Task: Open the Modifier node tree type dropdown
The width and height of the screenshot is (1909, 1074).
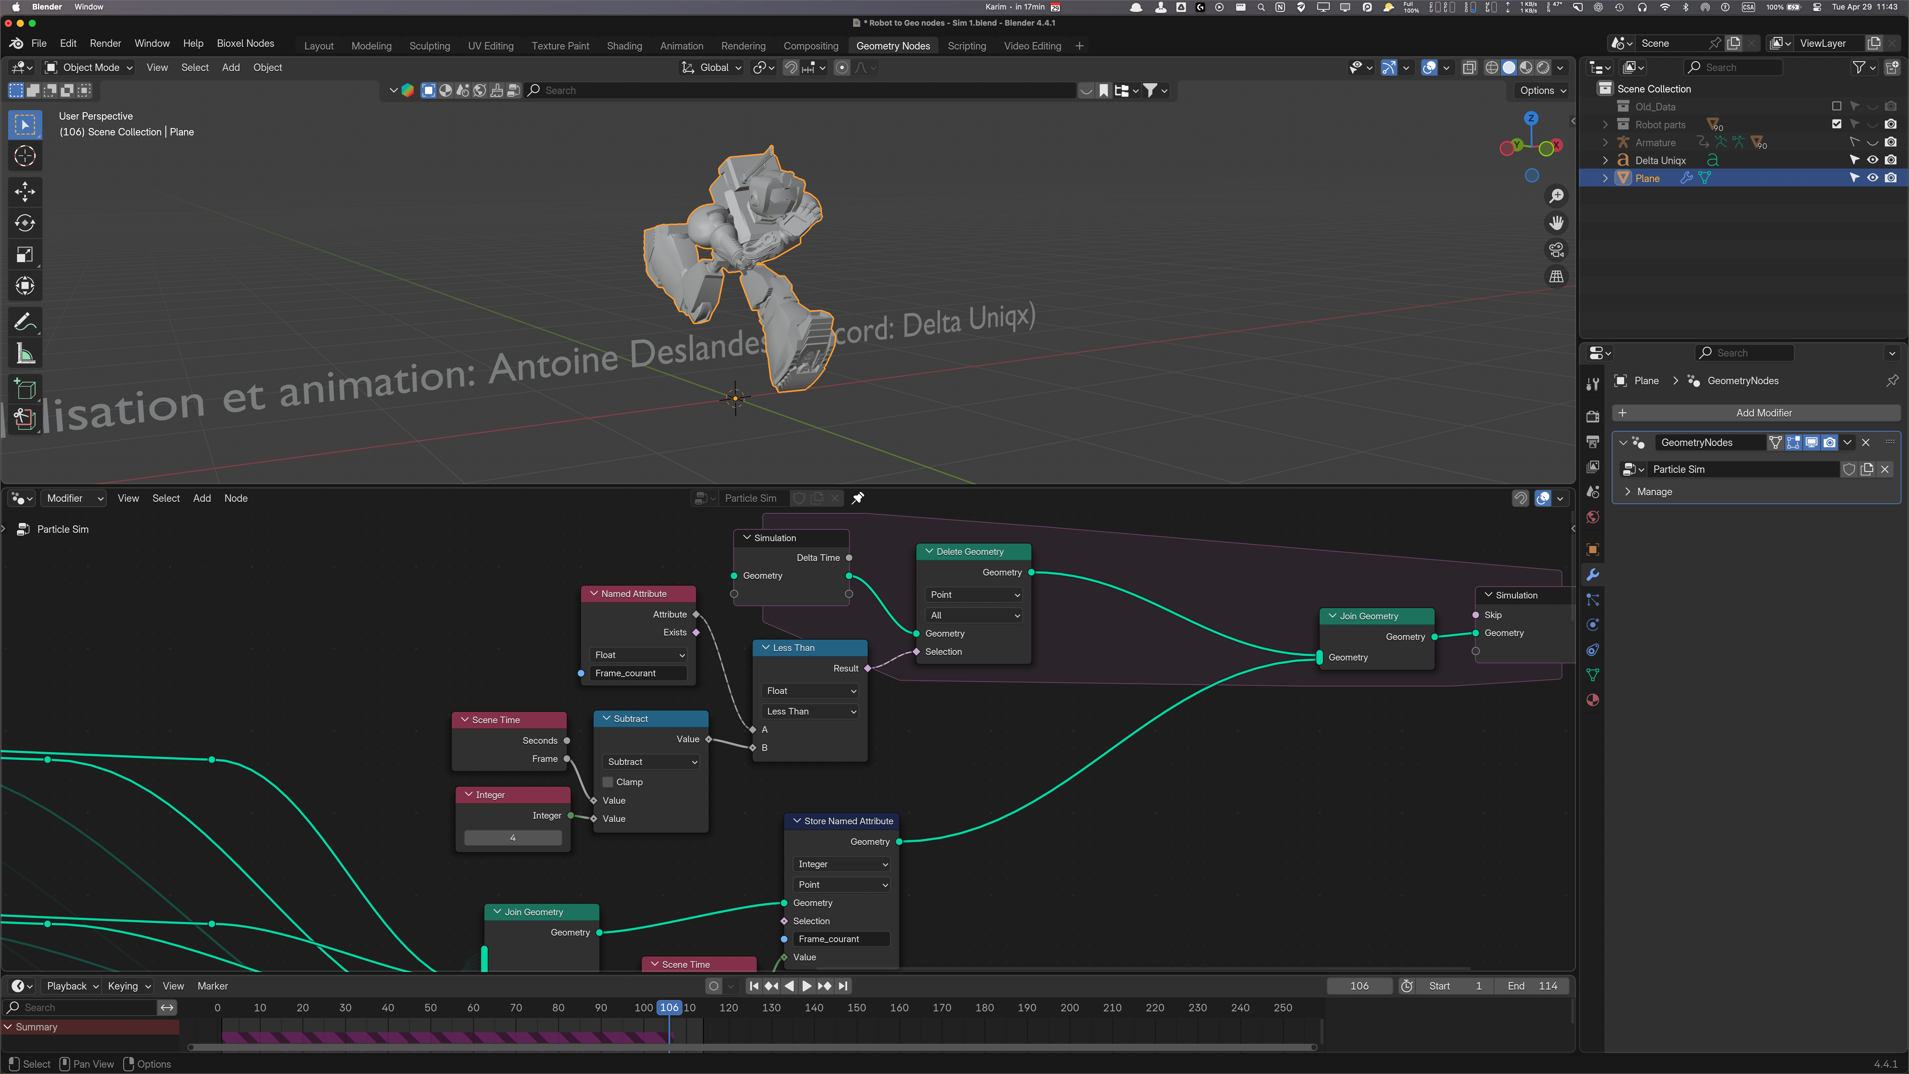Action: tap(73, 498)
